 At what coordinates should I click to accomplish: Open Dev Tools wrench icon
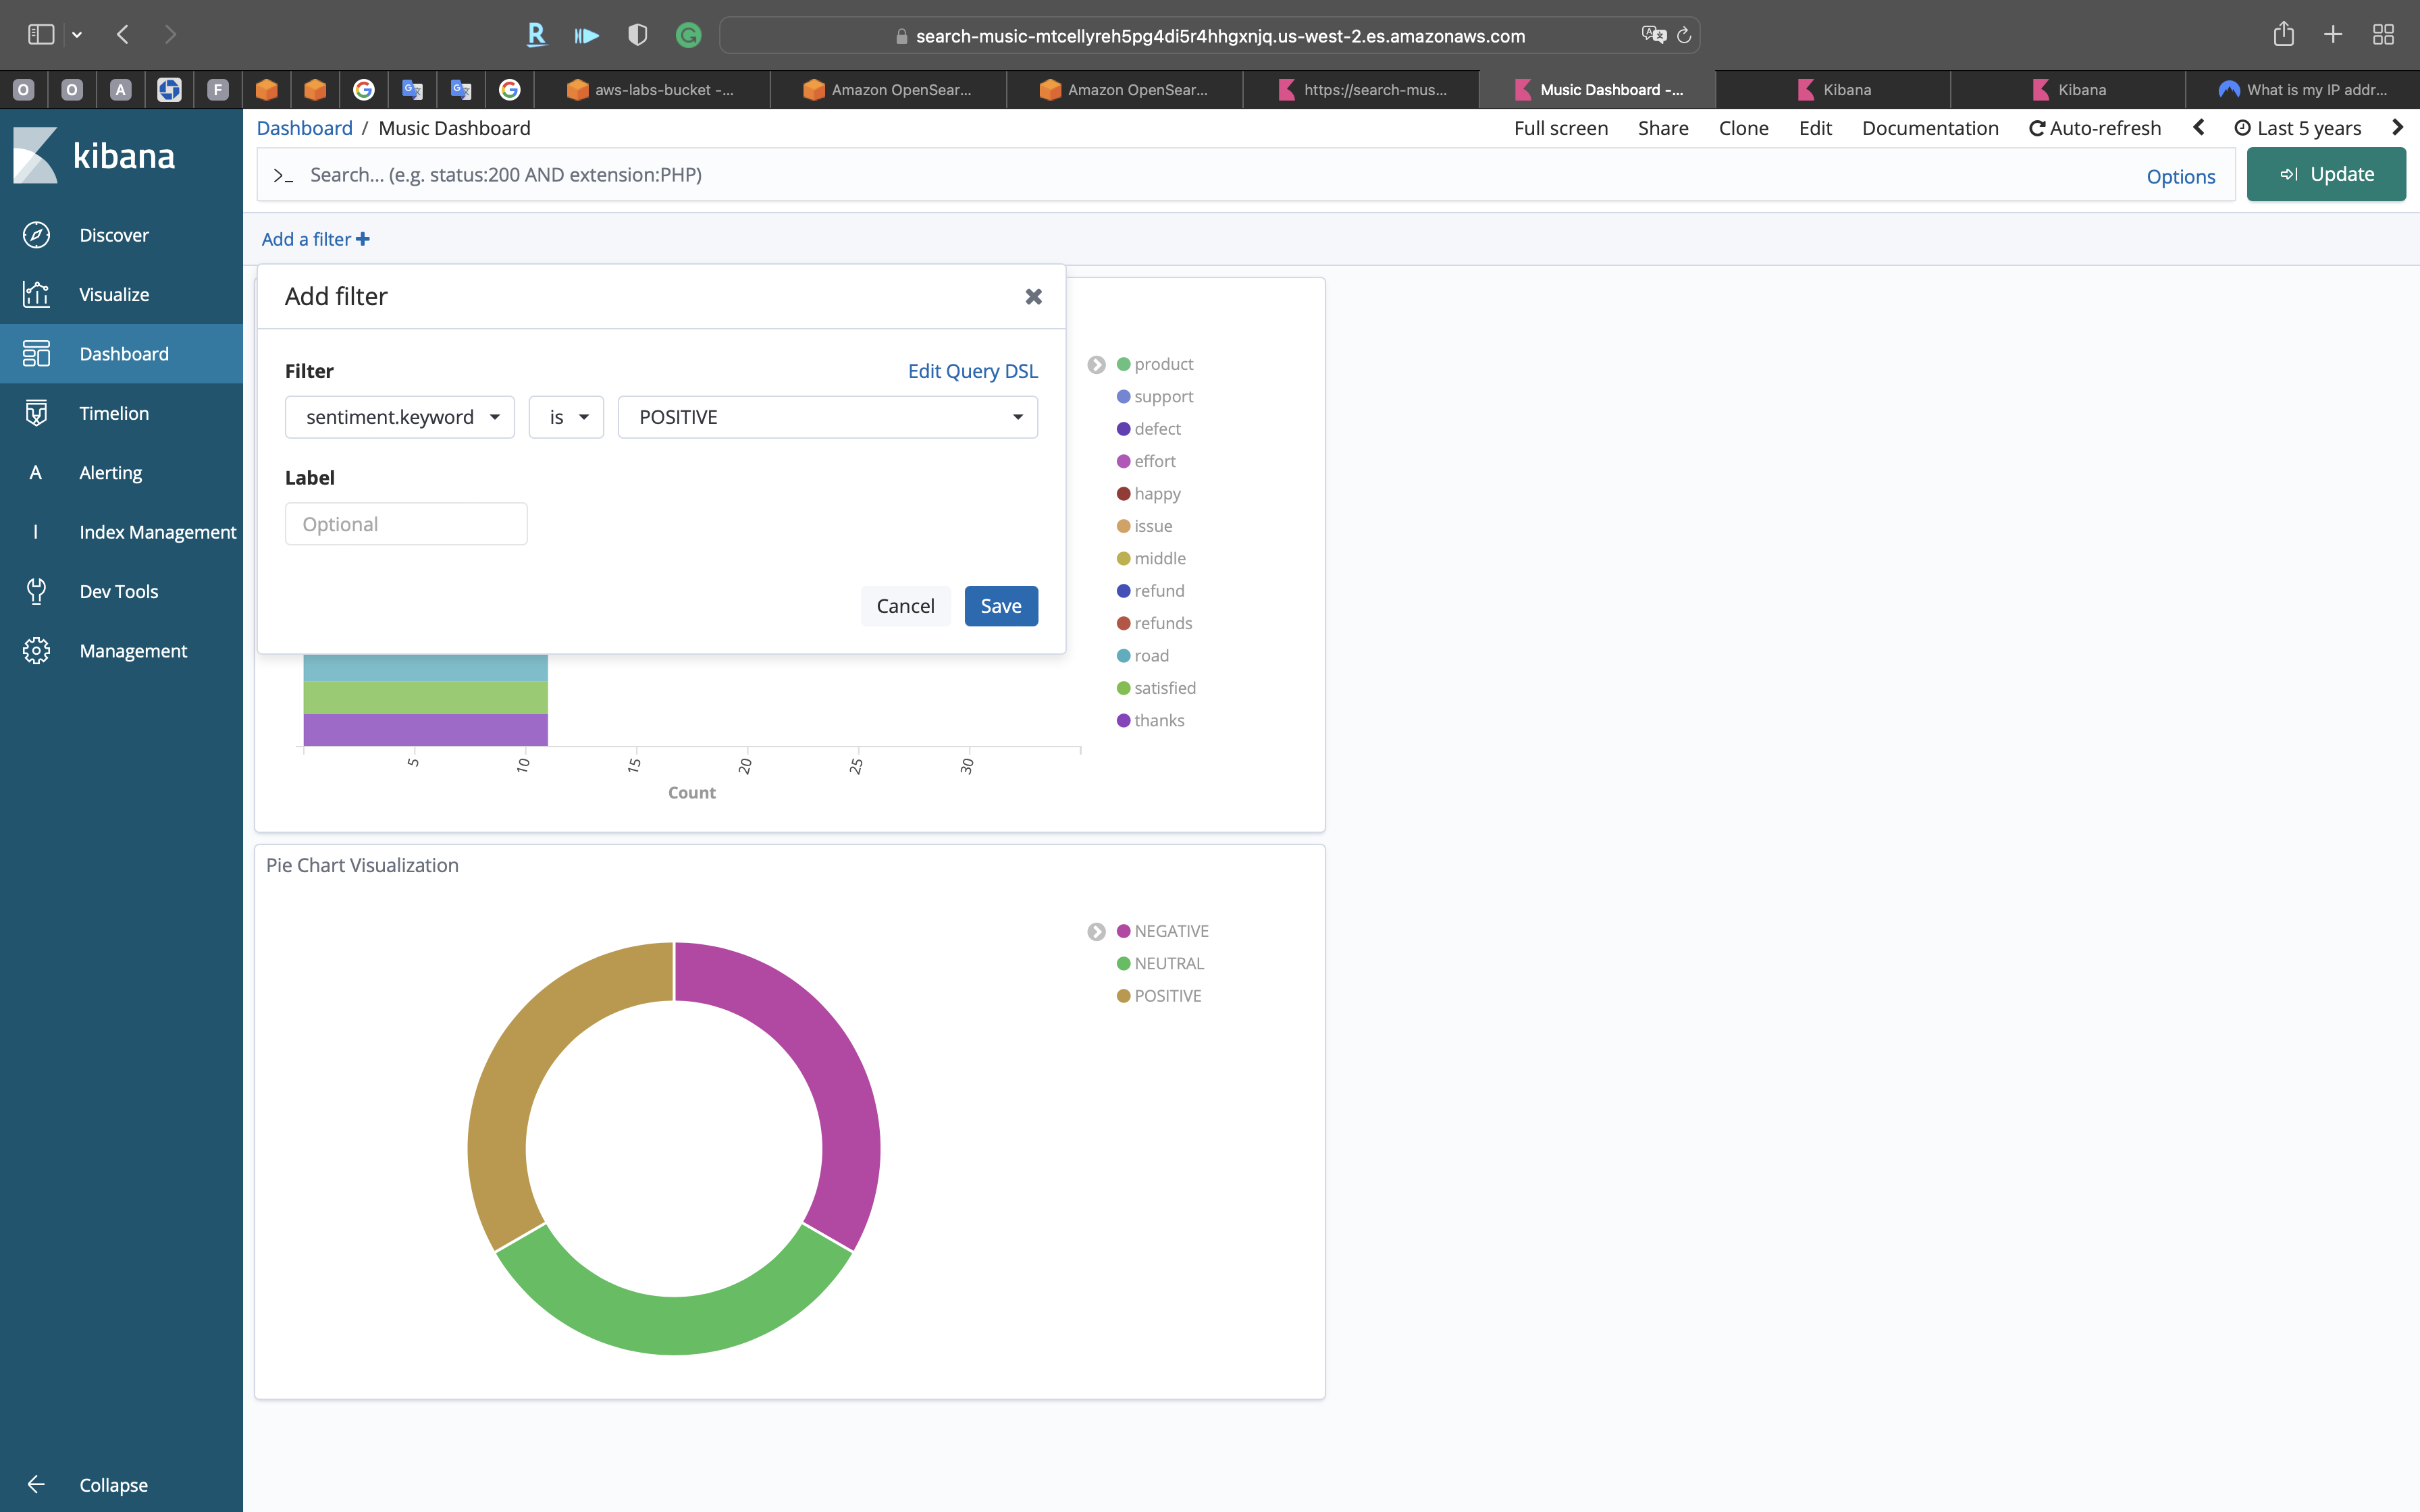(x=37, y=591)
